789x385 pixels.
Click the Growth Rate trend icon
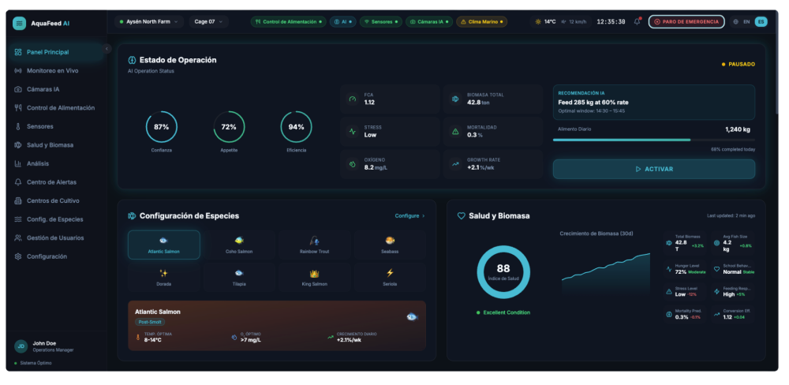coord(455,164)
